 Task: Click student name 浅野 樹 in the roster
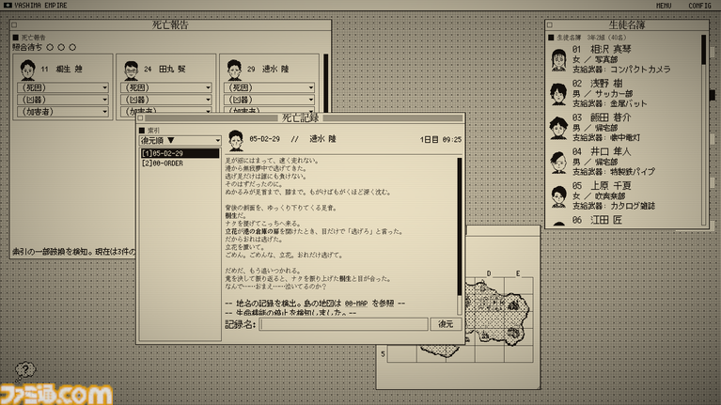click(606, 84)
